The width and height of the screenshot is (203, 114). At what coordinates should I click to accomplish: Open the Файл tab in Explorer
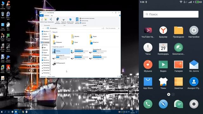coord(42,16)
